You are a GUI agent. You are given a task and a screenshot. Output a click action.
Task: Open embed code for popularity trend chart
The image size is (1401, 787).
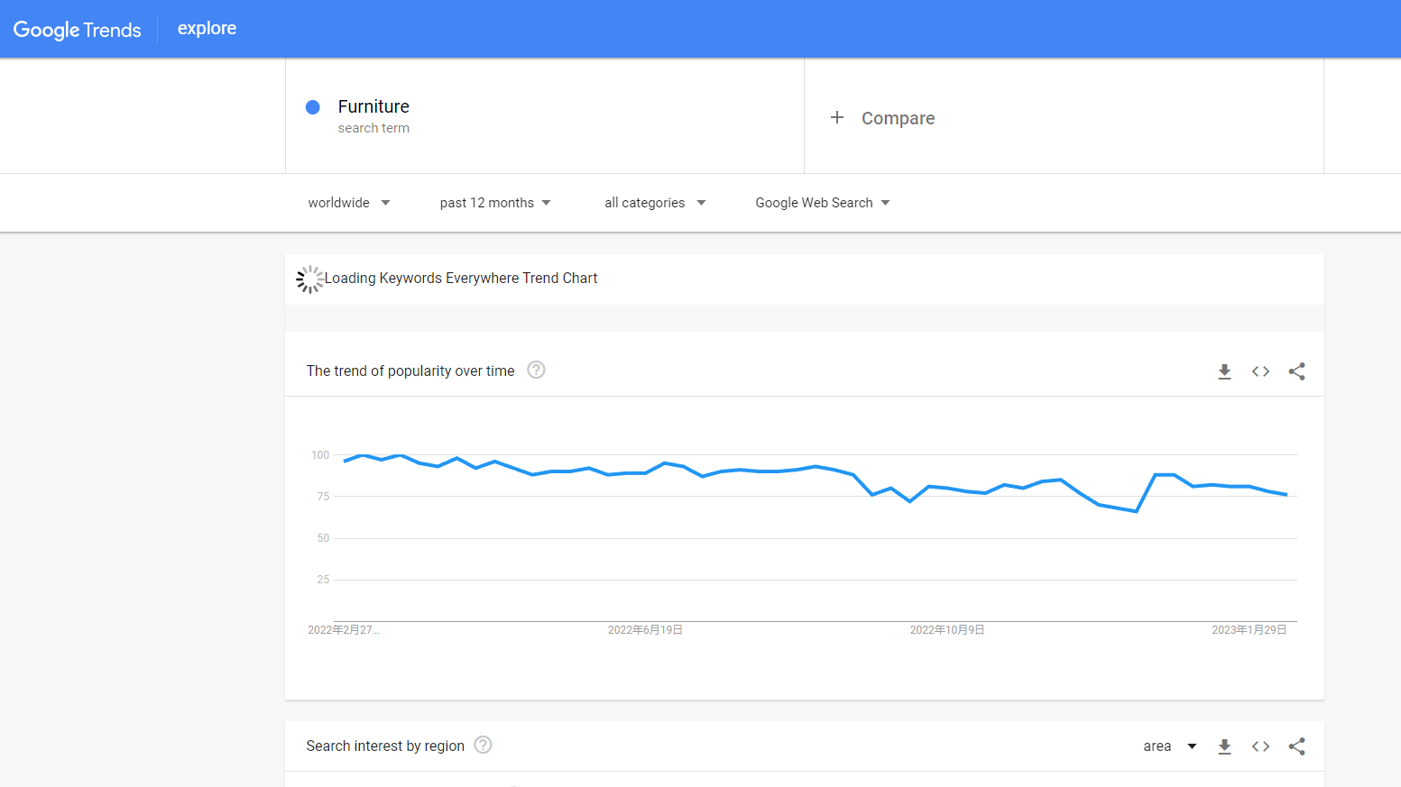1260,371
